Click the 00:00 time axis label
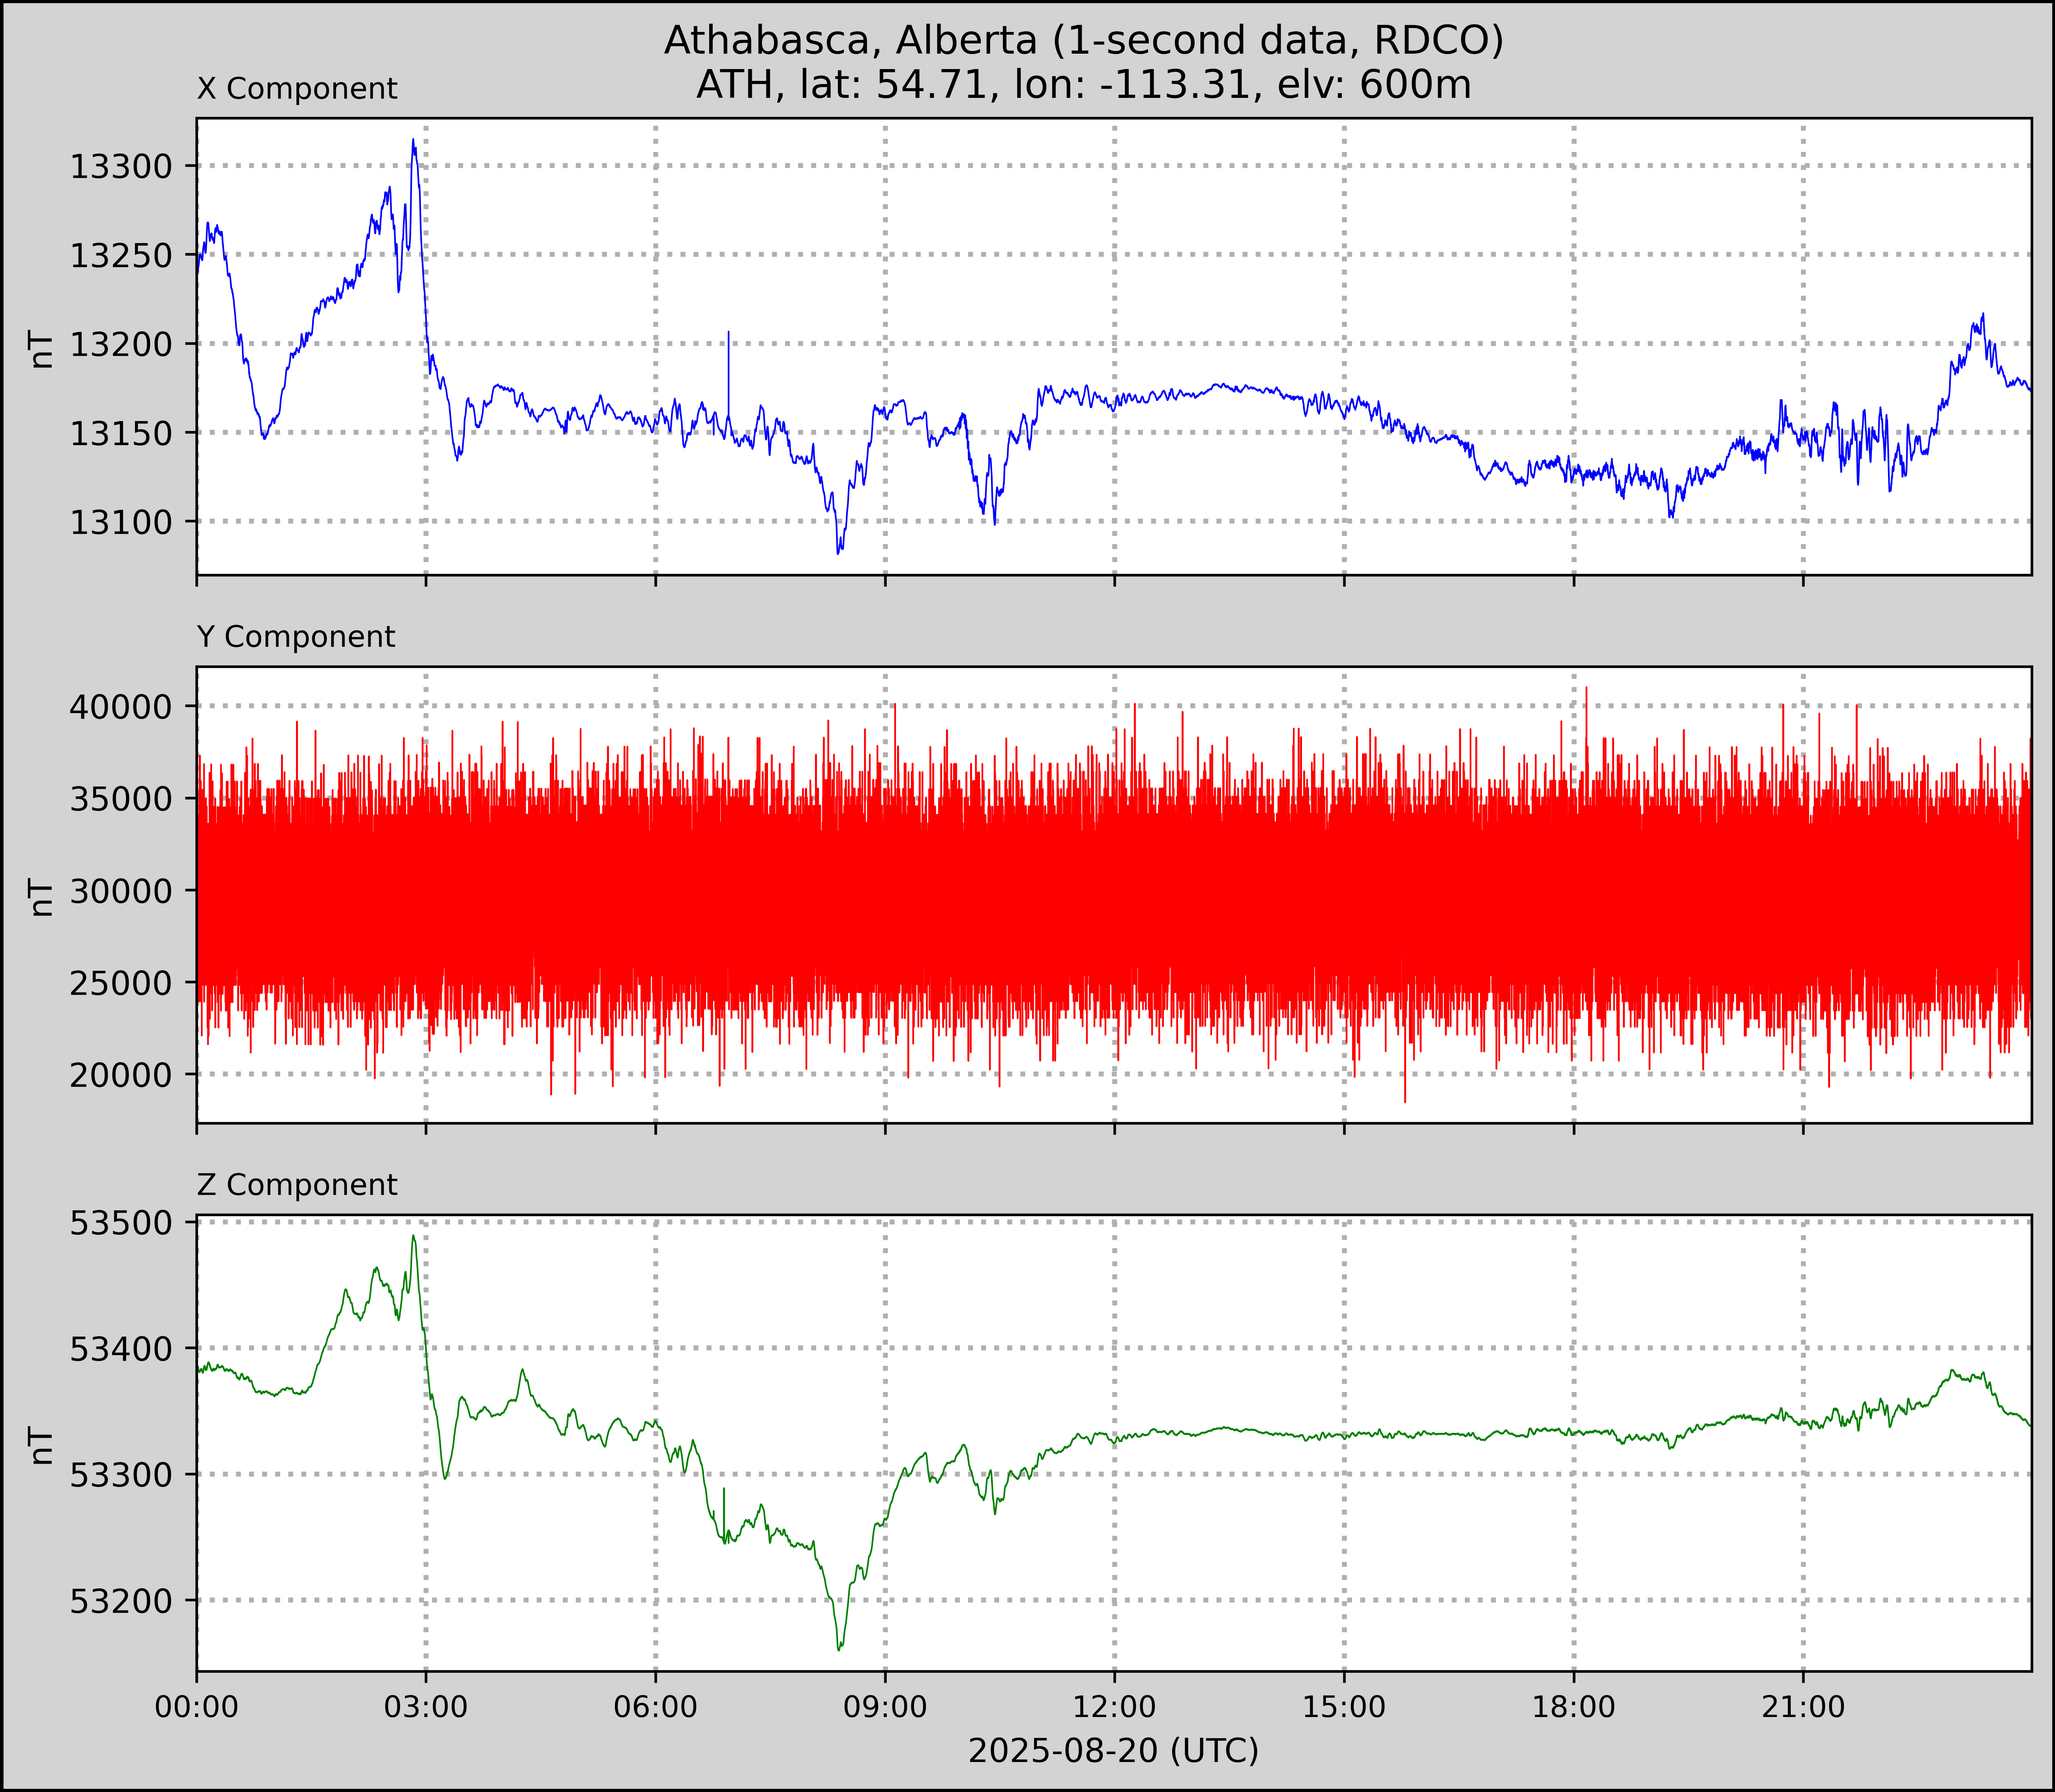The image size is (2055, 1792). coord(197,1706)
